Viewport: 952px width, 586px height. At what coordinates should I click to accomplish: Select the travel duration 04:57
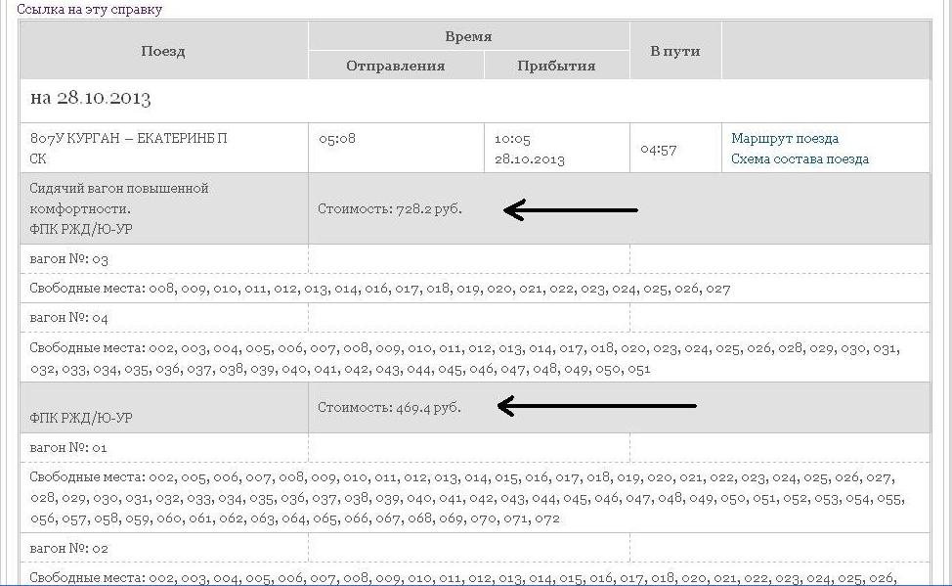(x=657, y=150)
